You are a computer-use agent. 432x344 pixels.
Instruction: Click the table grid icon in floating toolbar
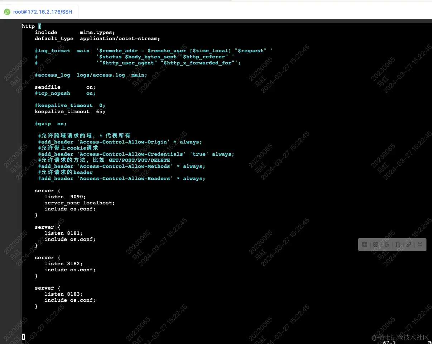click(364, 244)
